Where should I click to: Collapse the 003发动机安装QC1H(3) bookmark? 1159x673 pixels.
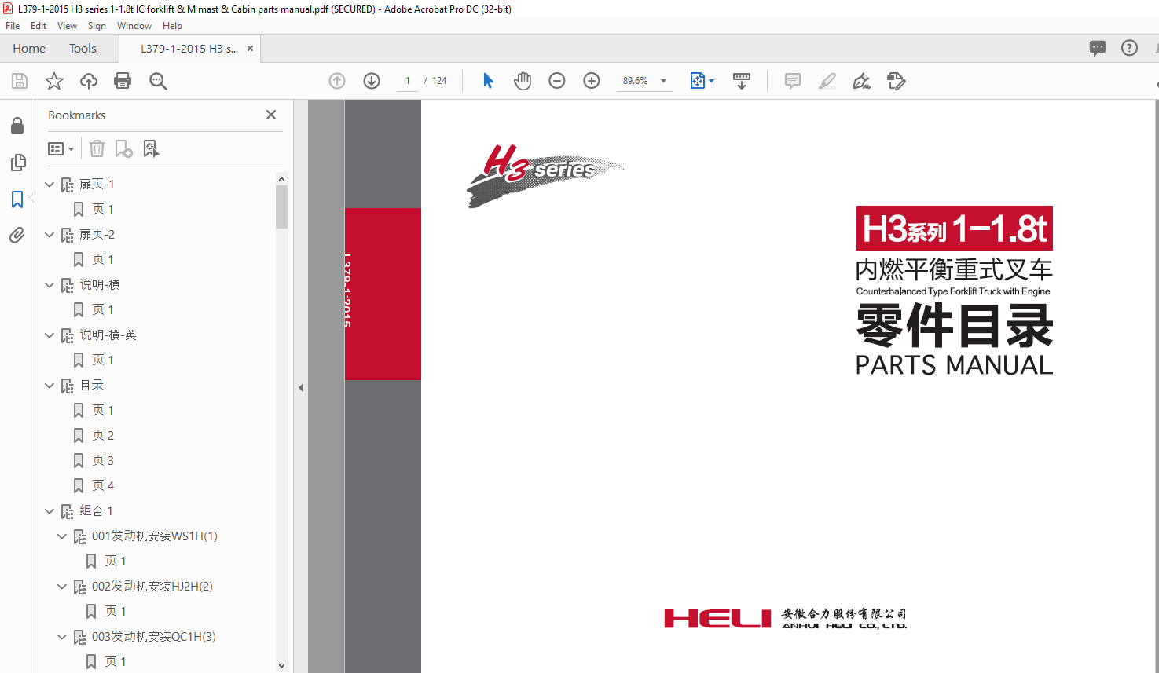pyautogui.click(x=62, y=637)
